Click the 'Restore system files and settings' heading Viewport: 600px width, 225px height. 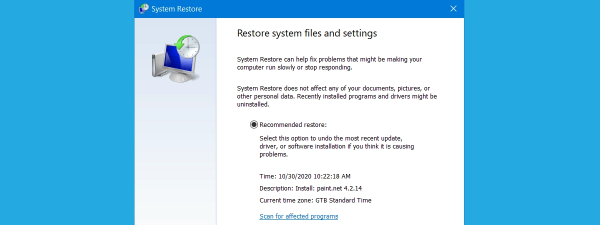coord(306,33)
